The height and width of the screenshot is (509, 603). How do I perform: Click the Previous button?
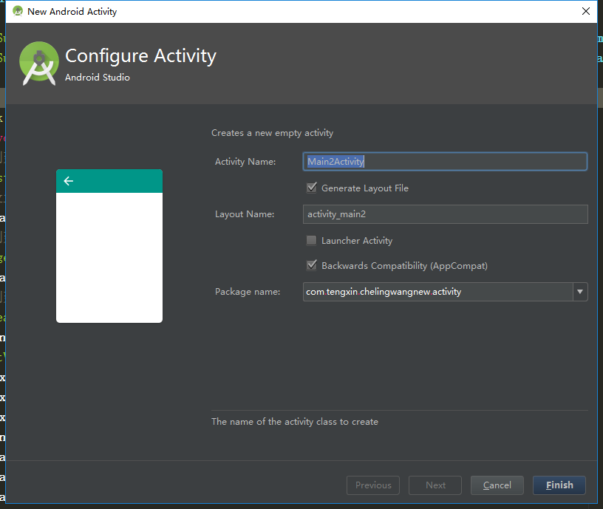(373, 485)
